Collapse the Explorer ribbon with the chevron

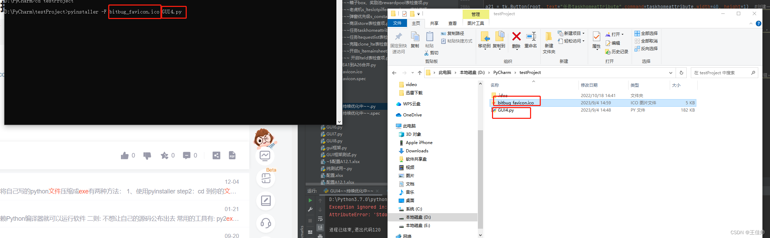tap(751, 23)
